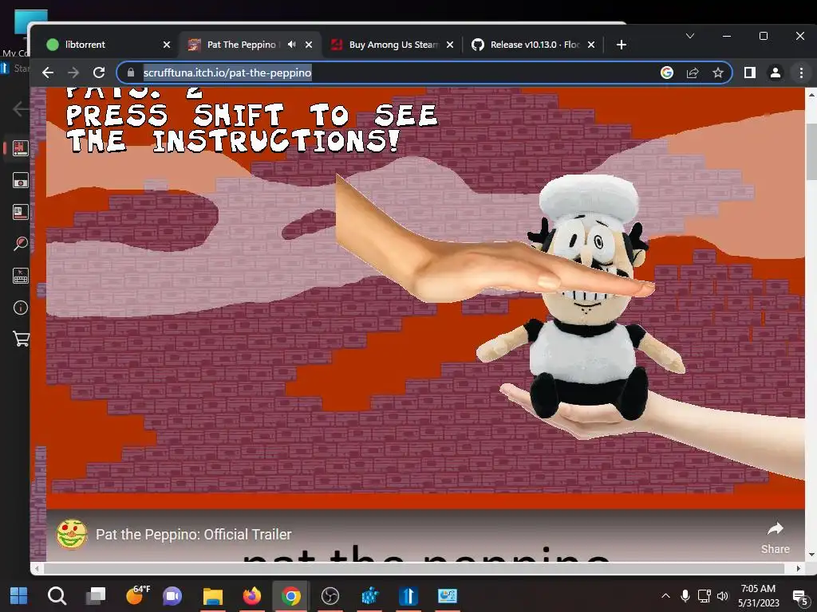
Task: Share this page from the address bar
Action: click(x=693, y=73)
